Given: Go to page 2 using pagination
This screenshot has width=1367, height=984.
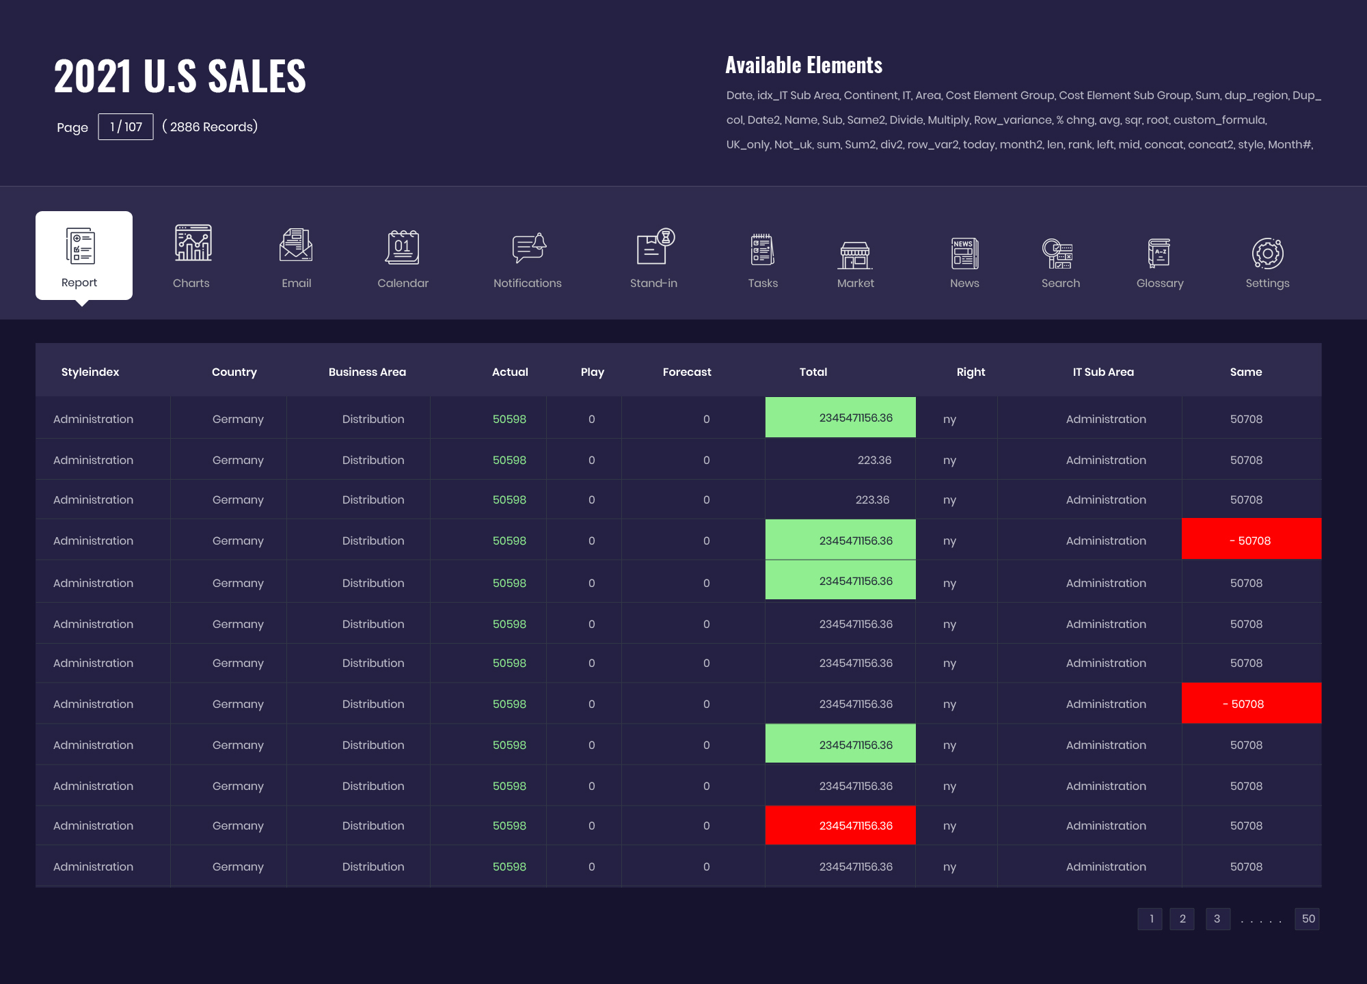Looking at the screenshot, I should click(1182, 919).
